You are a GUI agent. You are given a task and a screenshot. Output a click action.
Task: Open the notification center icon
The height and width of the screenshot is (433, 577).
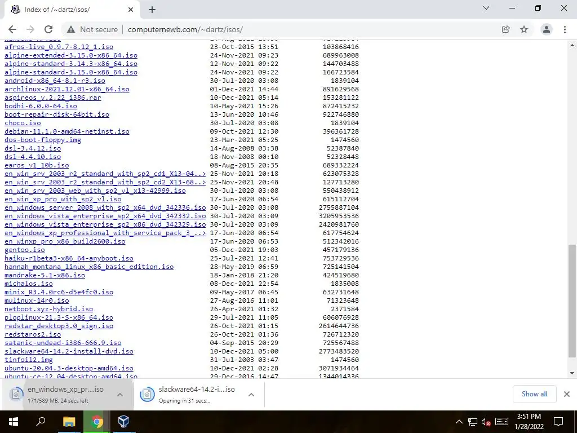point(558,422)
